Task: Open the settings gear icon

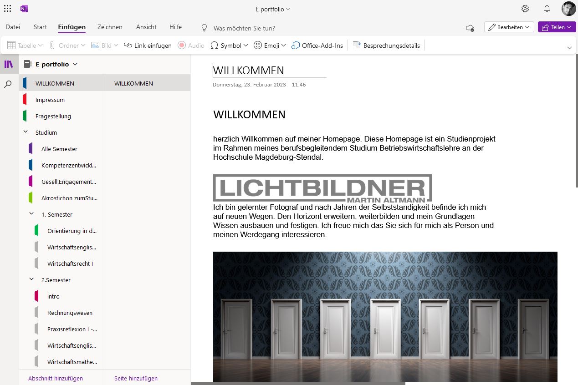Action: [x=525, y=9]
